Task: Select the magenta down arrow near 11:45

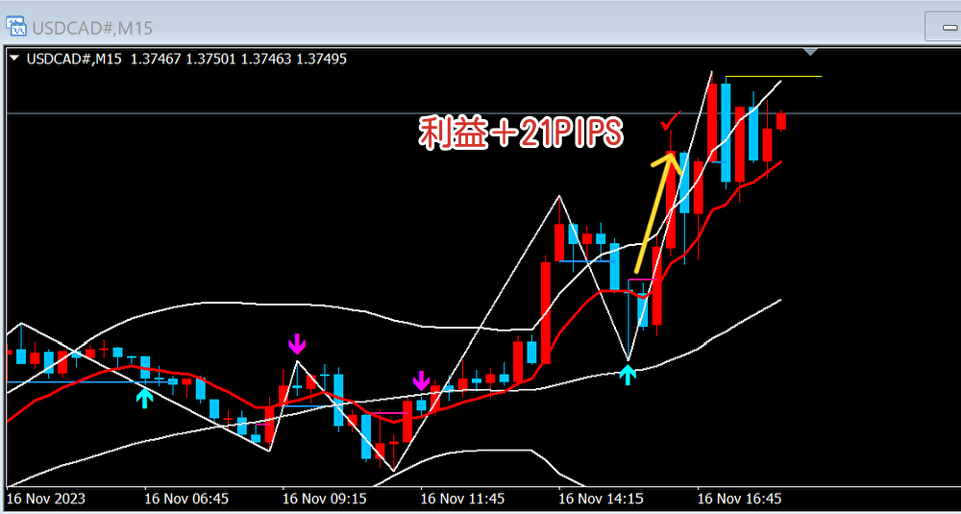Action: 421,380
